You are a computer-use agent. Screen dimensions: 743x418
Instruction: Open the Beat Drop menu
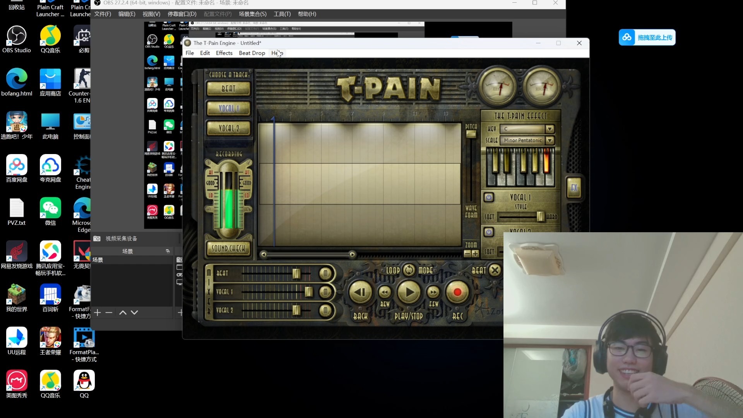252,53
